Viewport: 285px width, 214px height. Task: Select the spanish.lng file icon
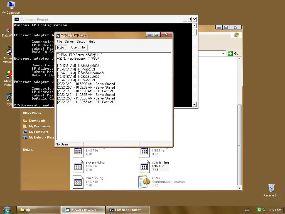[144, 166]
